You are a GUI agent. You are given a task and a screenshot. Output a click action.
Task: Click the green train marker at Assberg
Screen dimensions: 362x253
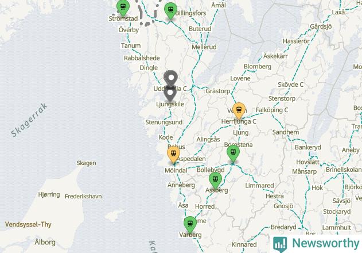click(215, 181)
